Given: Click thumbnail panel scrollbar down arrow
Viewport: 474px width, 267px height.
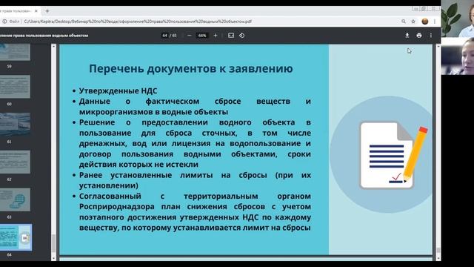Looking at the screenshot, I should pyautogui.click(x=54, y=258).
